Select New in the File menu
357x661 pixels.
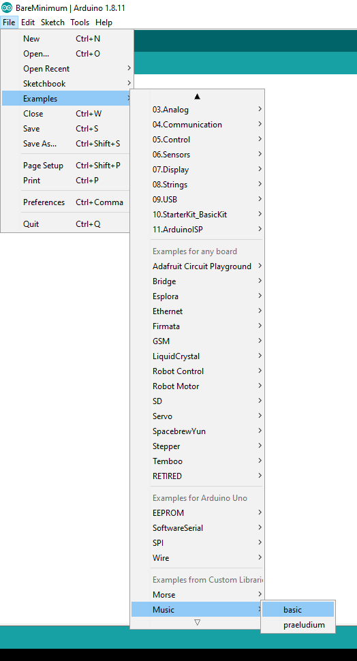[x=67, y=39]
